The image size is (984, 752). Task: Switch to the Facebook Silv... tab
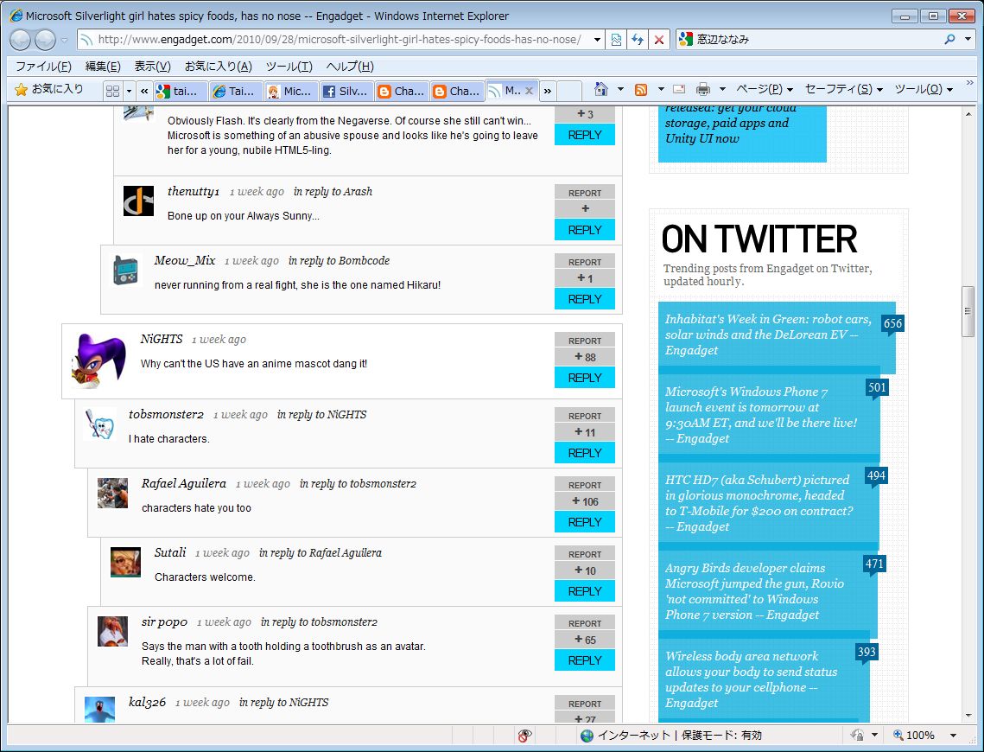346,91
